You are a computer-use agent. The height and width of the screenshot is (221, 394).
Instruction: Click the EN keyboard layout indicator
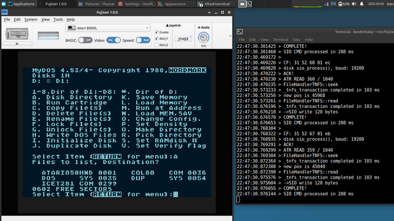[x=333, y=4]
